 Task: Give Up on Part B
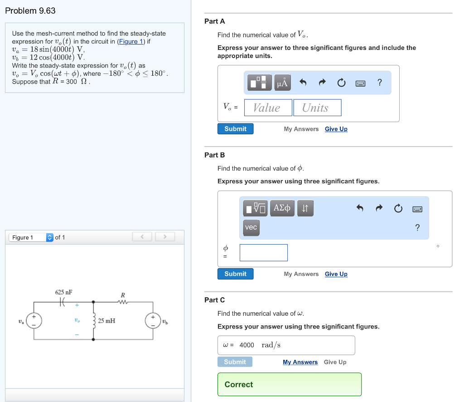click(x=336, y=274)
